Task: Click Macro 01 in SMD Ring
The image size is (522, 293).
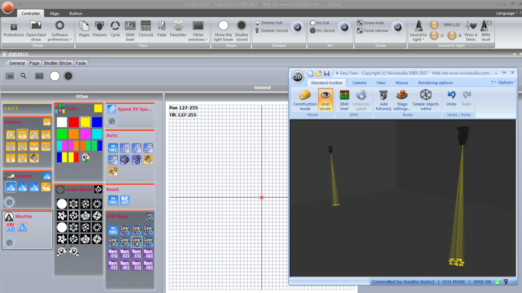Action: 113,254
